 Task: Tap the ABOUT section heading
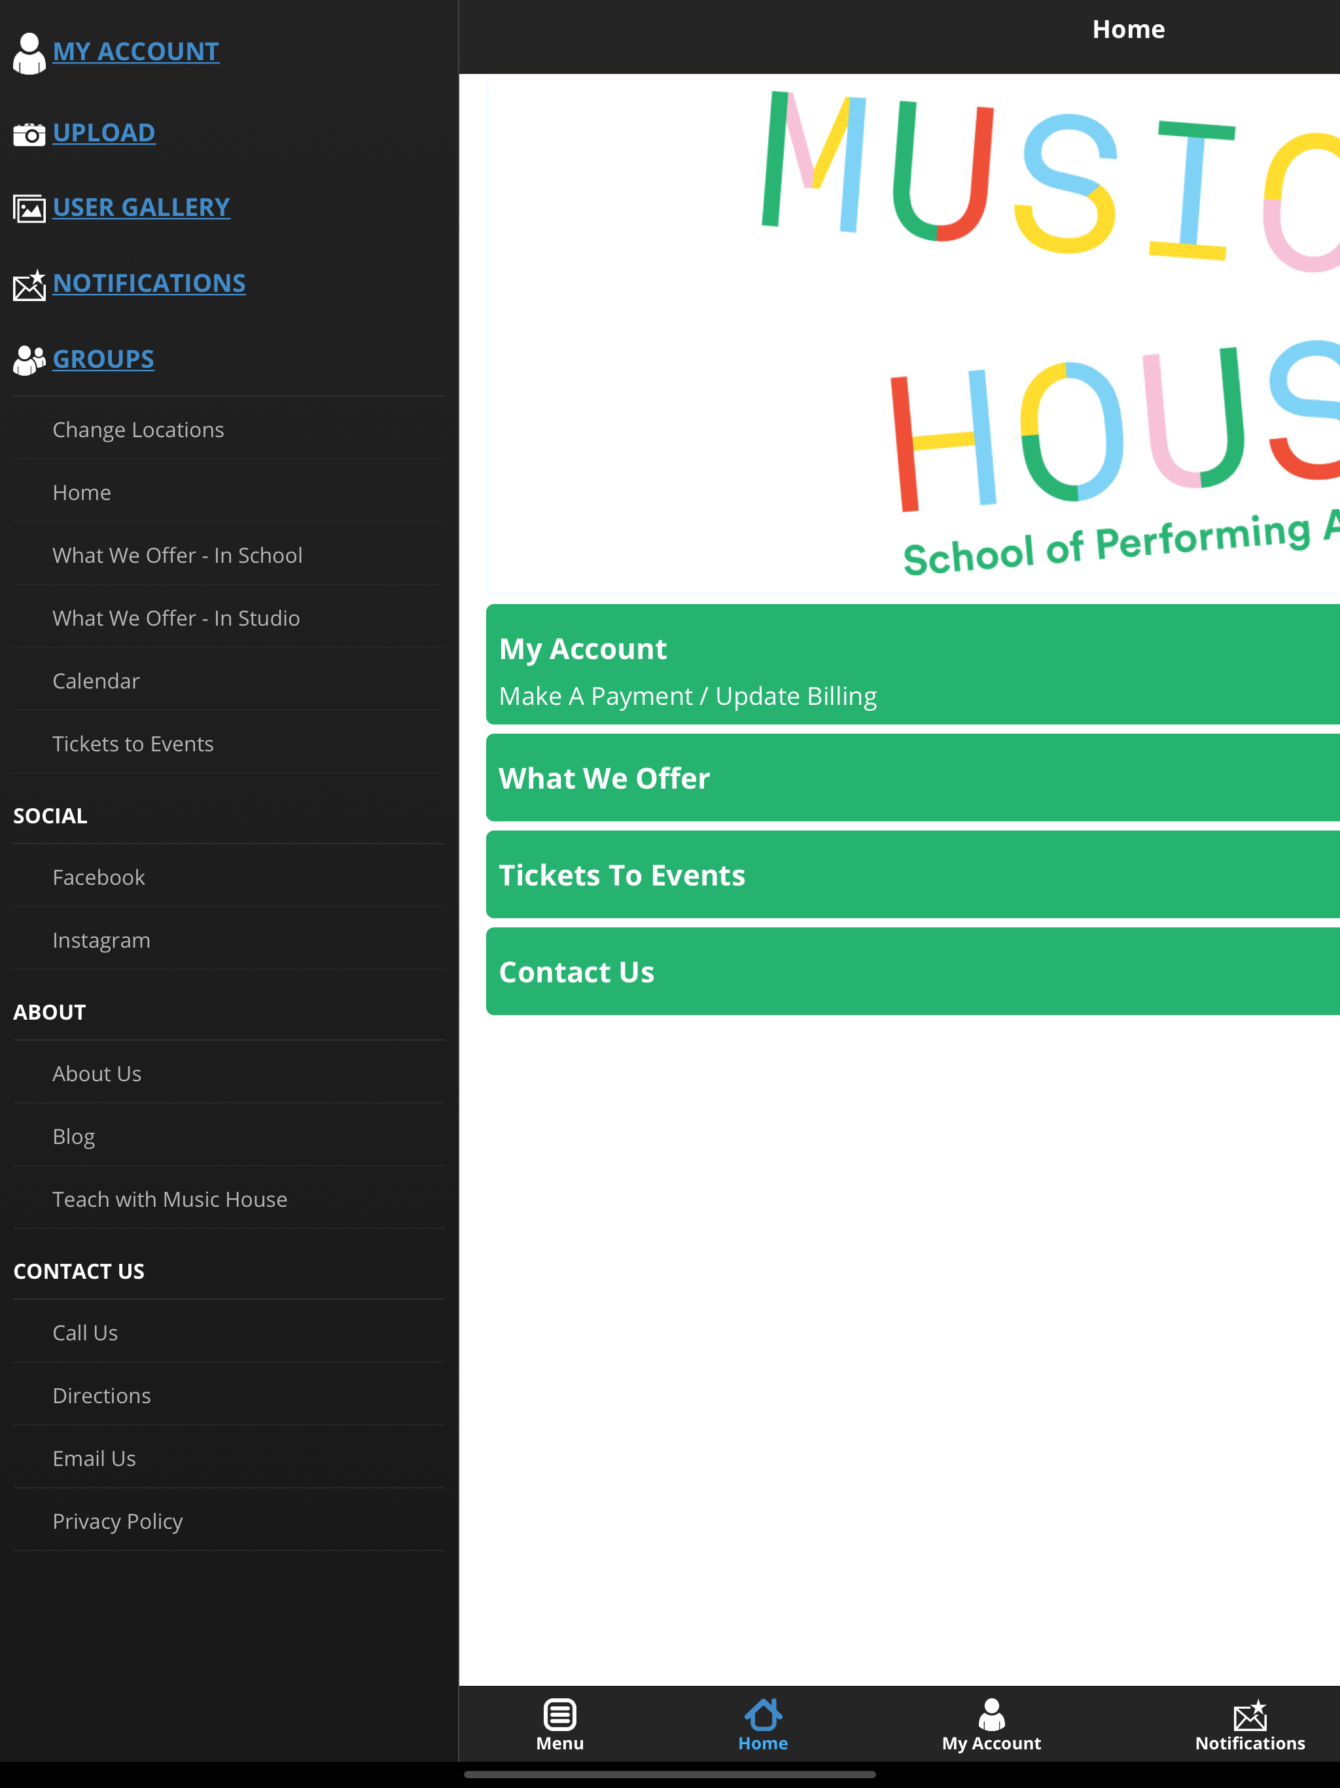click(49, 1012)
